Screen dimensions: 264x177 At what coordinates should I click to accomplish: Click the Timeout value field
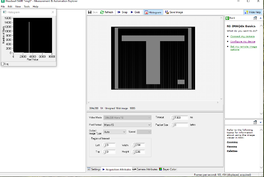click(x=181, y=118)
